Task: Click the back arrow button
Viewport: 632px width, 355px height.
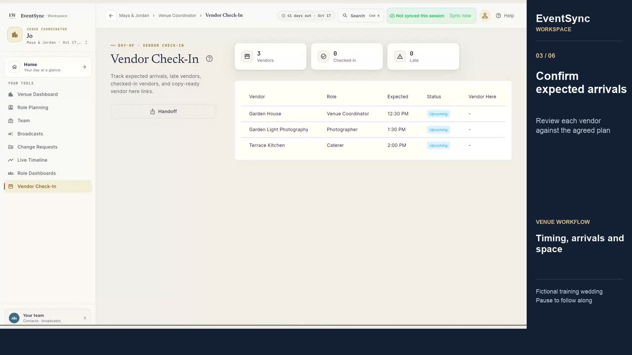Action: 111,16
